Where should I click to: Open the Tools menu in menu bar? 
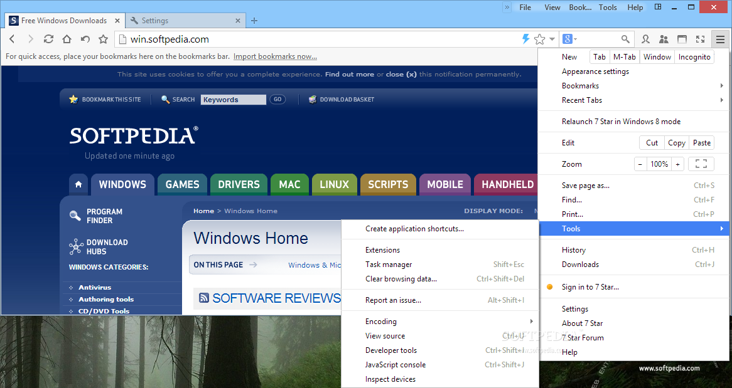click(608, 8)
